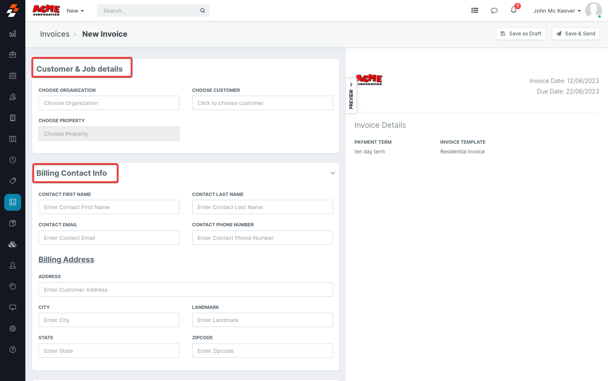Open the calendar from the sidebar

coord(13,76)
